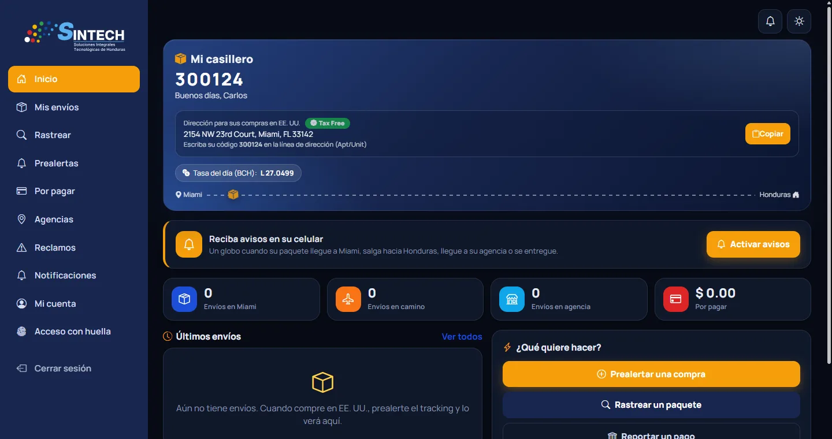The image size is (832, 439).
Task: Click the clock icon beside Últimos envíos
Action: tap(168, 336)
